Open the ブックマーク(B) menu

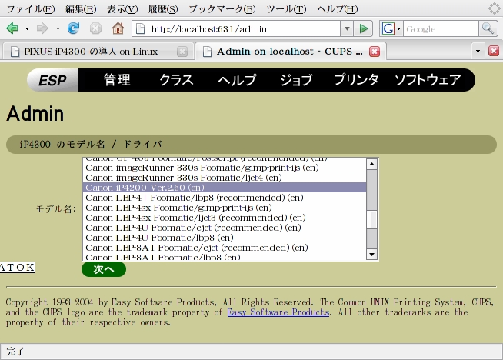tap(222, 9)
